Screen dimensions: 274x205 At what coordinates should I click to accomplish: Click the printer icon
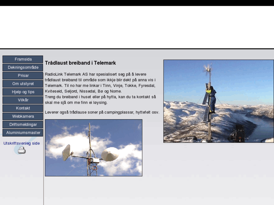(21, 150)
